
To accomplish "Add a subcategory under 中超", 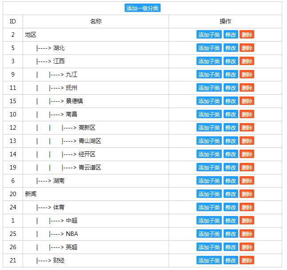I will 209,220.
